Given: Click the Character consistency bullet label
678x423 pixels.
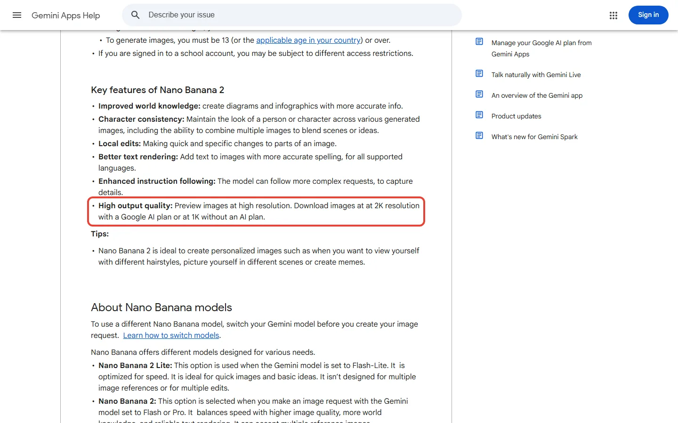Looking at the screenshot, I should pos(141,119).
